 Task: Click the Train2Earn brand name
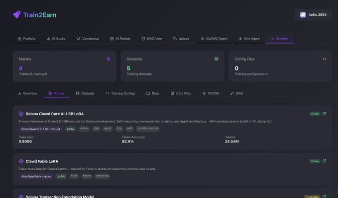40,15
